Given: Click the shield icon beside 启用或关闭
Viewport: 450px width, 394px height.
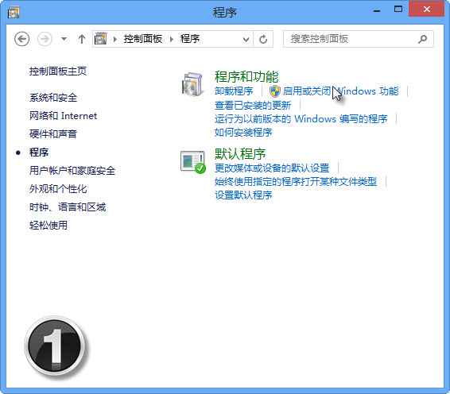Looking at the screenshot, I should (275, 91).
